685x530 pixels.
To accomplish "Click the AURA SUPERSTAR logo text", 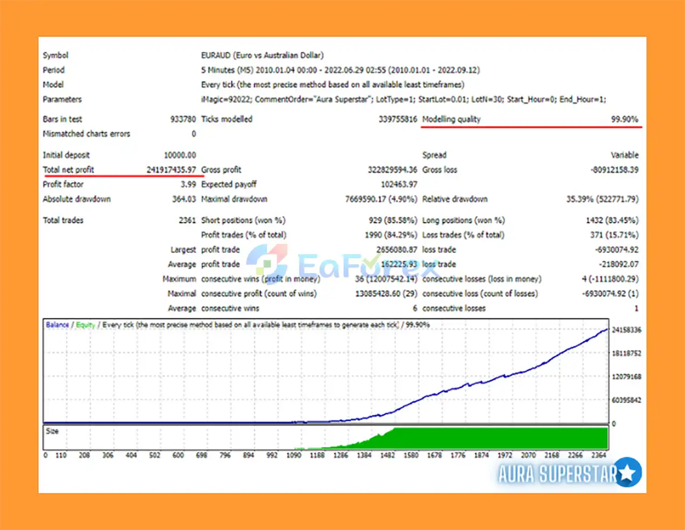I will [557, 474].
